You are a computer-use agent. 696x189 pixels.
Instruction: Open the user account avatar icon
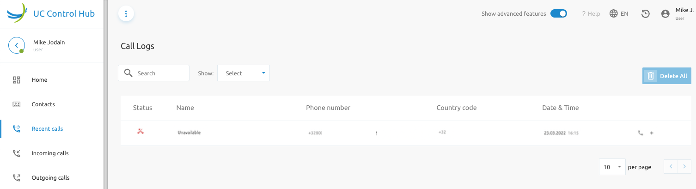pos(665,14)
